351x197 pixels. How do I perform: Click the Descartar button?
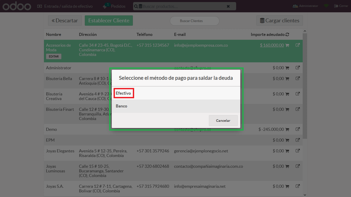point(65,21)
